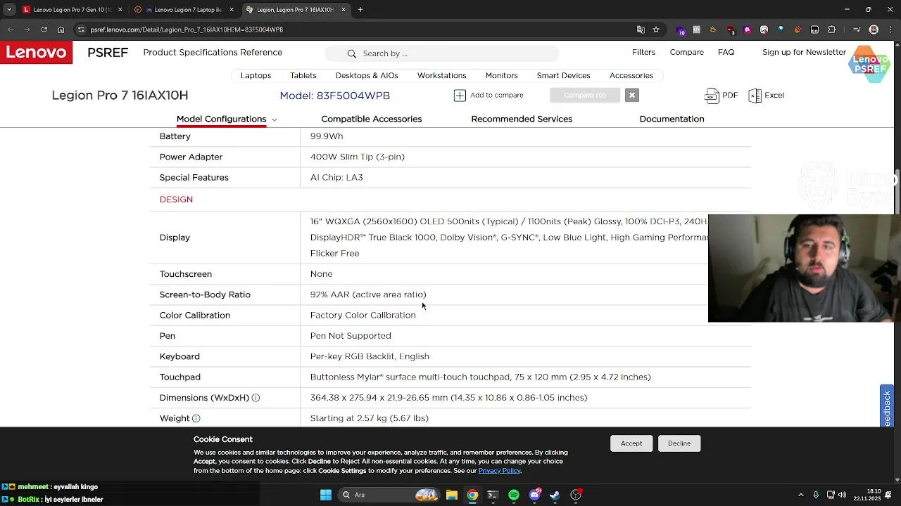Click the Lenovo PSREF badge at top right
901x506 pixels.
[870, 64]
